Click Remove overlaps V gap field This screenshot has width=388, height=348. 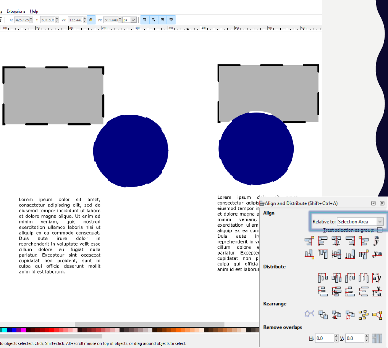[355, 338]
